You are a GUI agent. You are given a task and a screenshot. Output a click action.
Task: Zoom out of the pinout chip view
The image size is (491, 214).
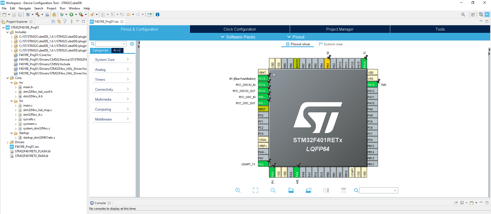(x=273, y=190)
